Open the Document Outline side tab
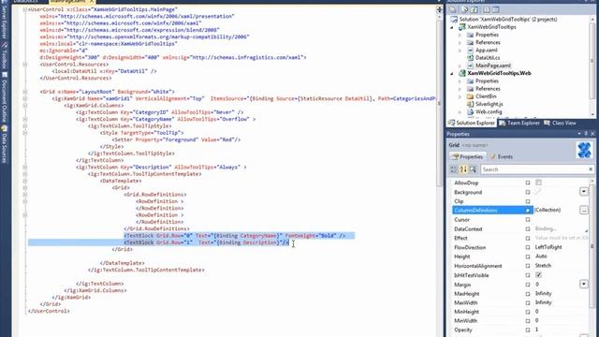The height and width of the screenshot is (337, 599). point(4,97)
